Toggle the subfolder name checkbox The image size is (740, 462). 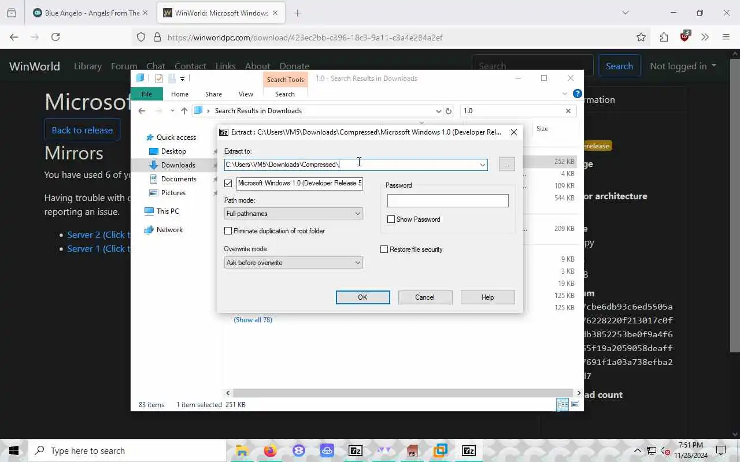tap(228, 183)
